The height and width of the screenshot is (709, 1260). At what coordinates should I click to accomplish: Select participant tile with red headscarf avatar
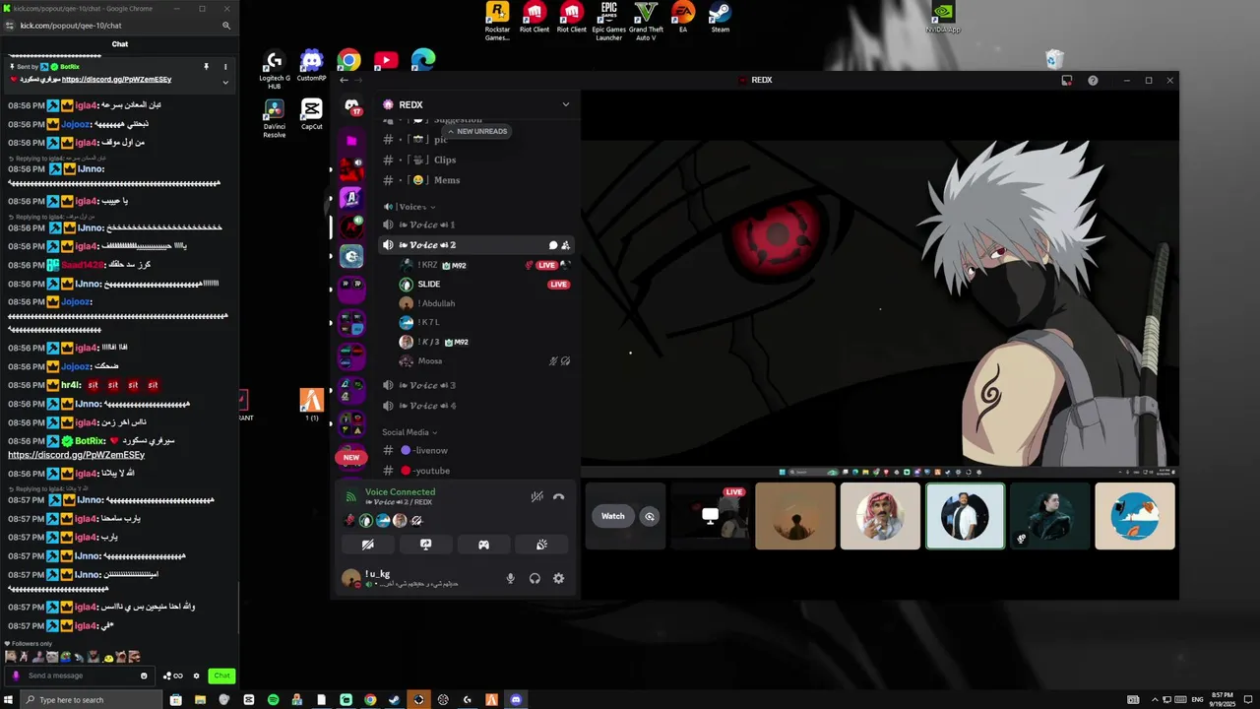click(x=880, y=516)
